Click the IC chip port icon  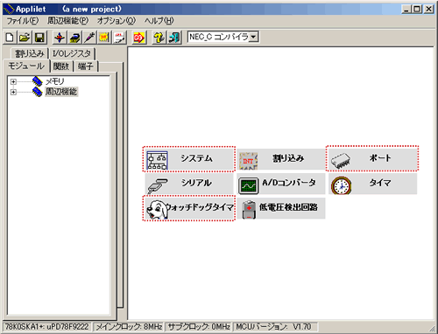point(341,161)
